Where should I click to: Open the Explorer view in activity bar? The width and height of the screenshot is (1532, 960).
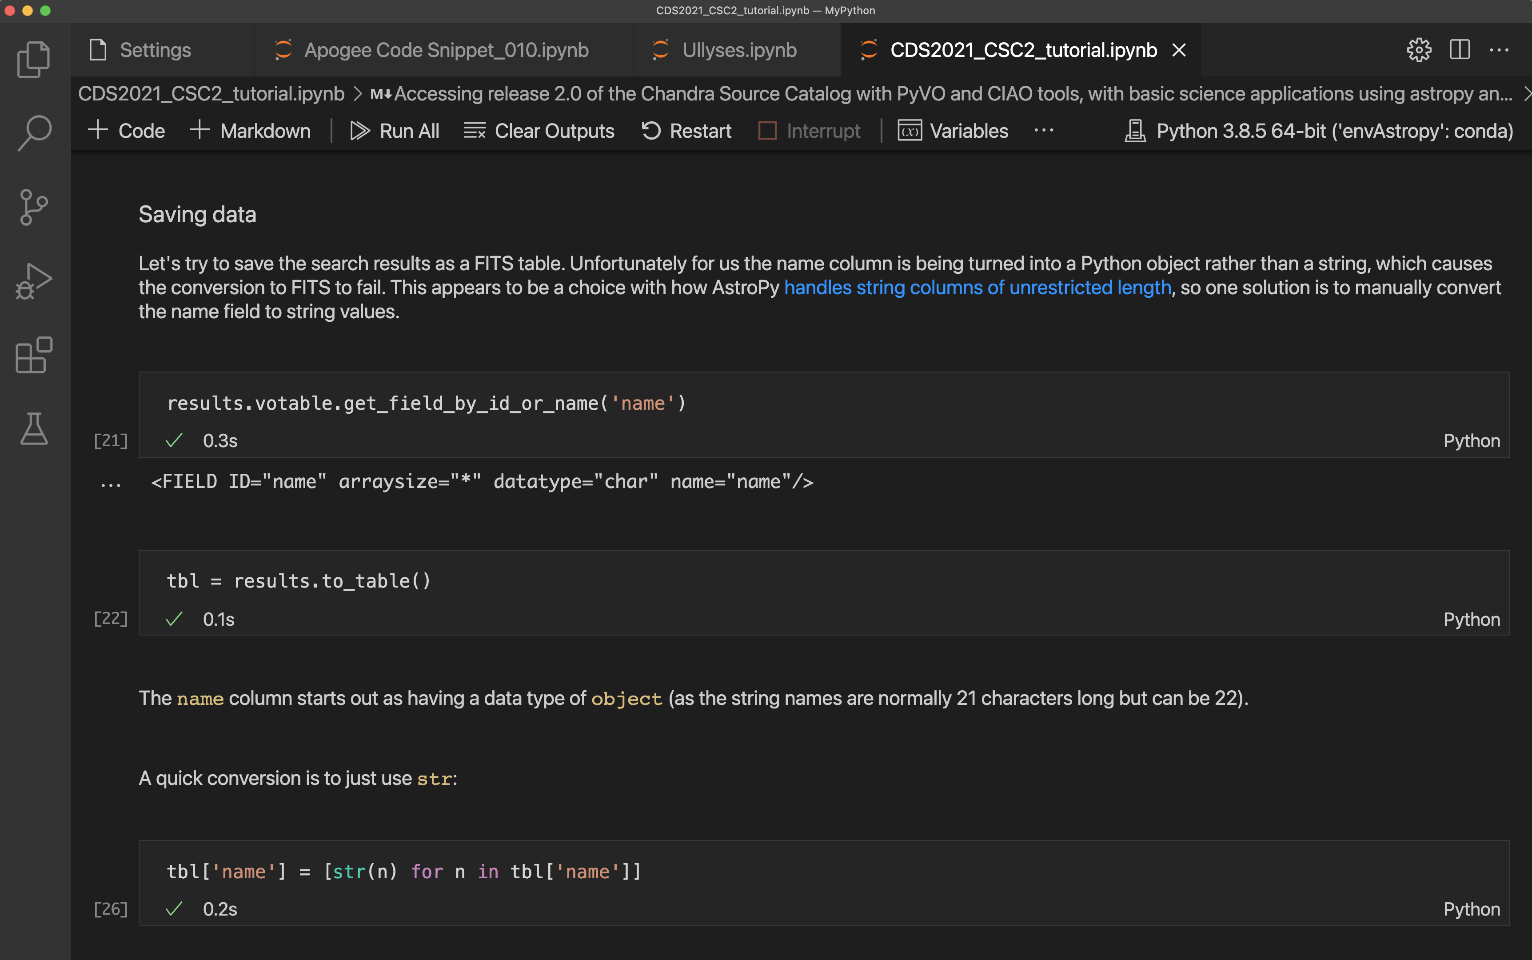click(34, 60)
